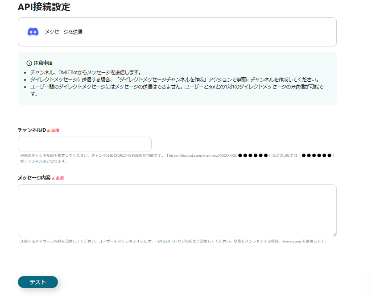Screen dimensions: 372x297
Task: Click the note starting 'ユーザー間のダイレクトメッセージには'
Action: click(177, 90)
